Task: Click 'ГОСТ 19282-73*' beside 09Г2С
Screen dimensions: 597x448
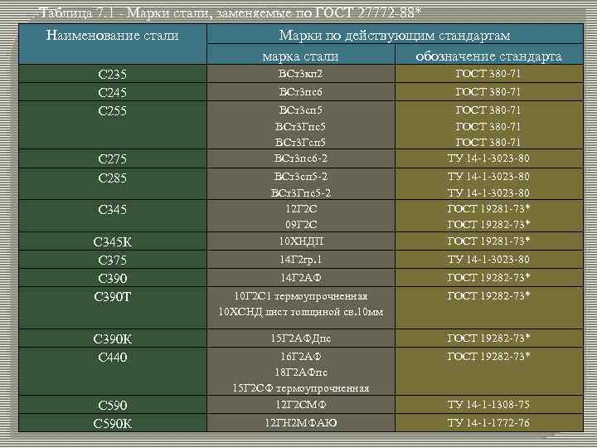Action: [488, 225]
